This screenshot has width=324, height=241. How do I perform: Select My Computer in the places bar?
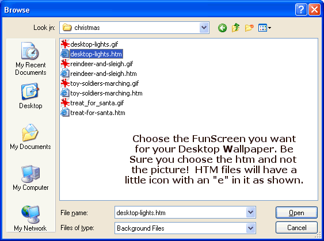click(31, 178)
